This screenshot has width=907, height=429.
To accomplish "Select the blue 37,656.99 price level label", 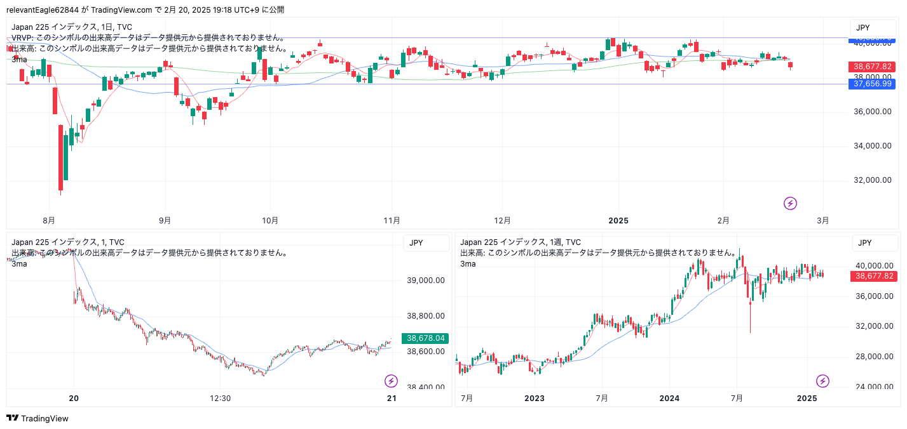I will click(872, 84).
